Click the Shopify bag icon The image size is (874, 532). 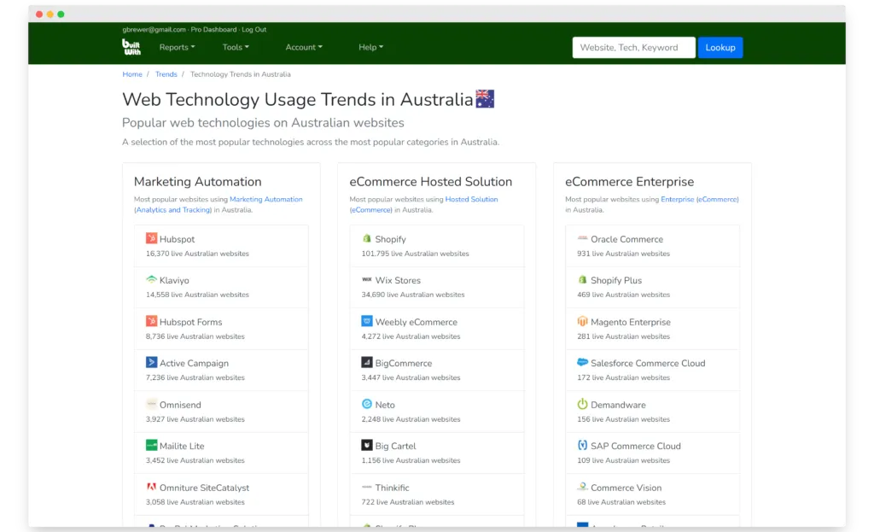tap(367, 239)
